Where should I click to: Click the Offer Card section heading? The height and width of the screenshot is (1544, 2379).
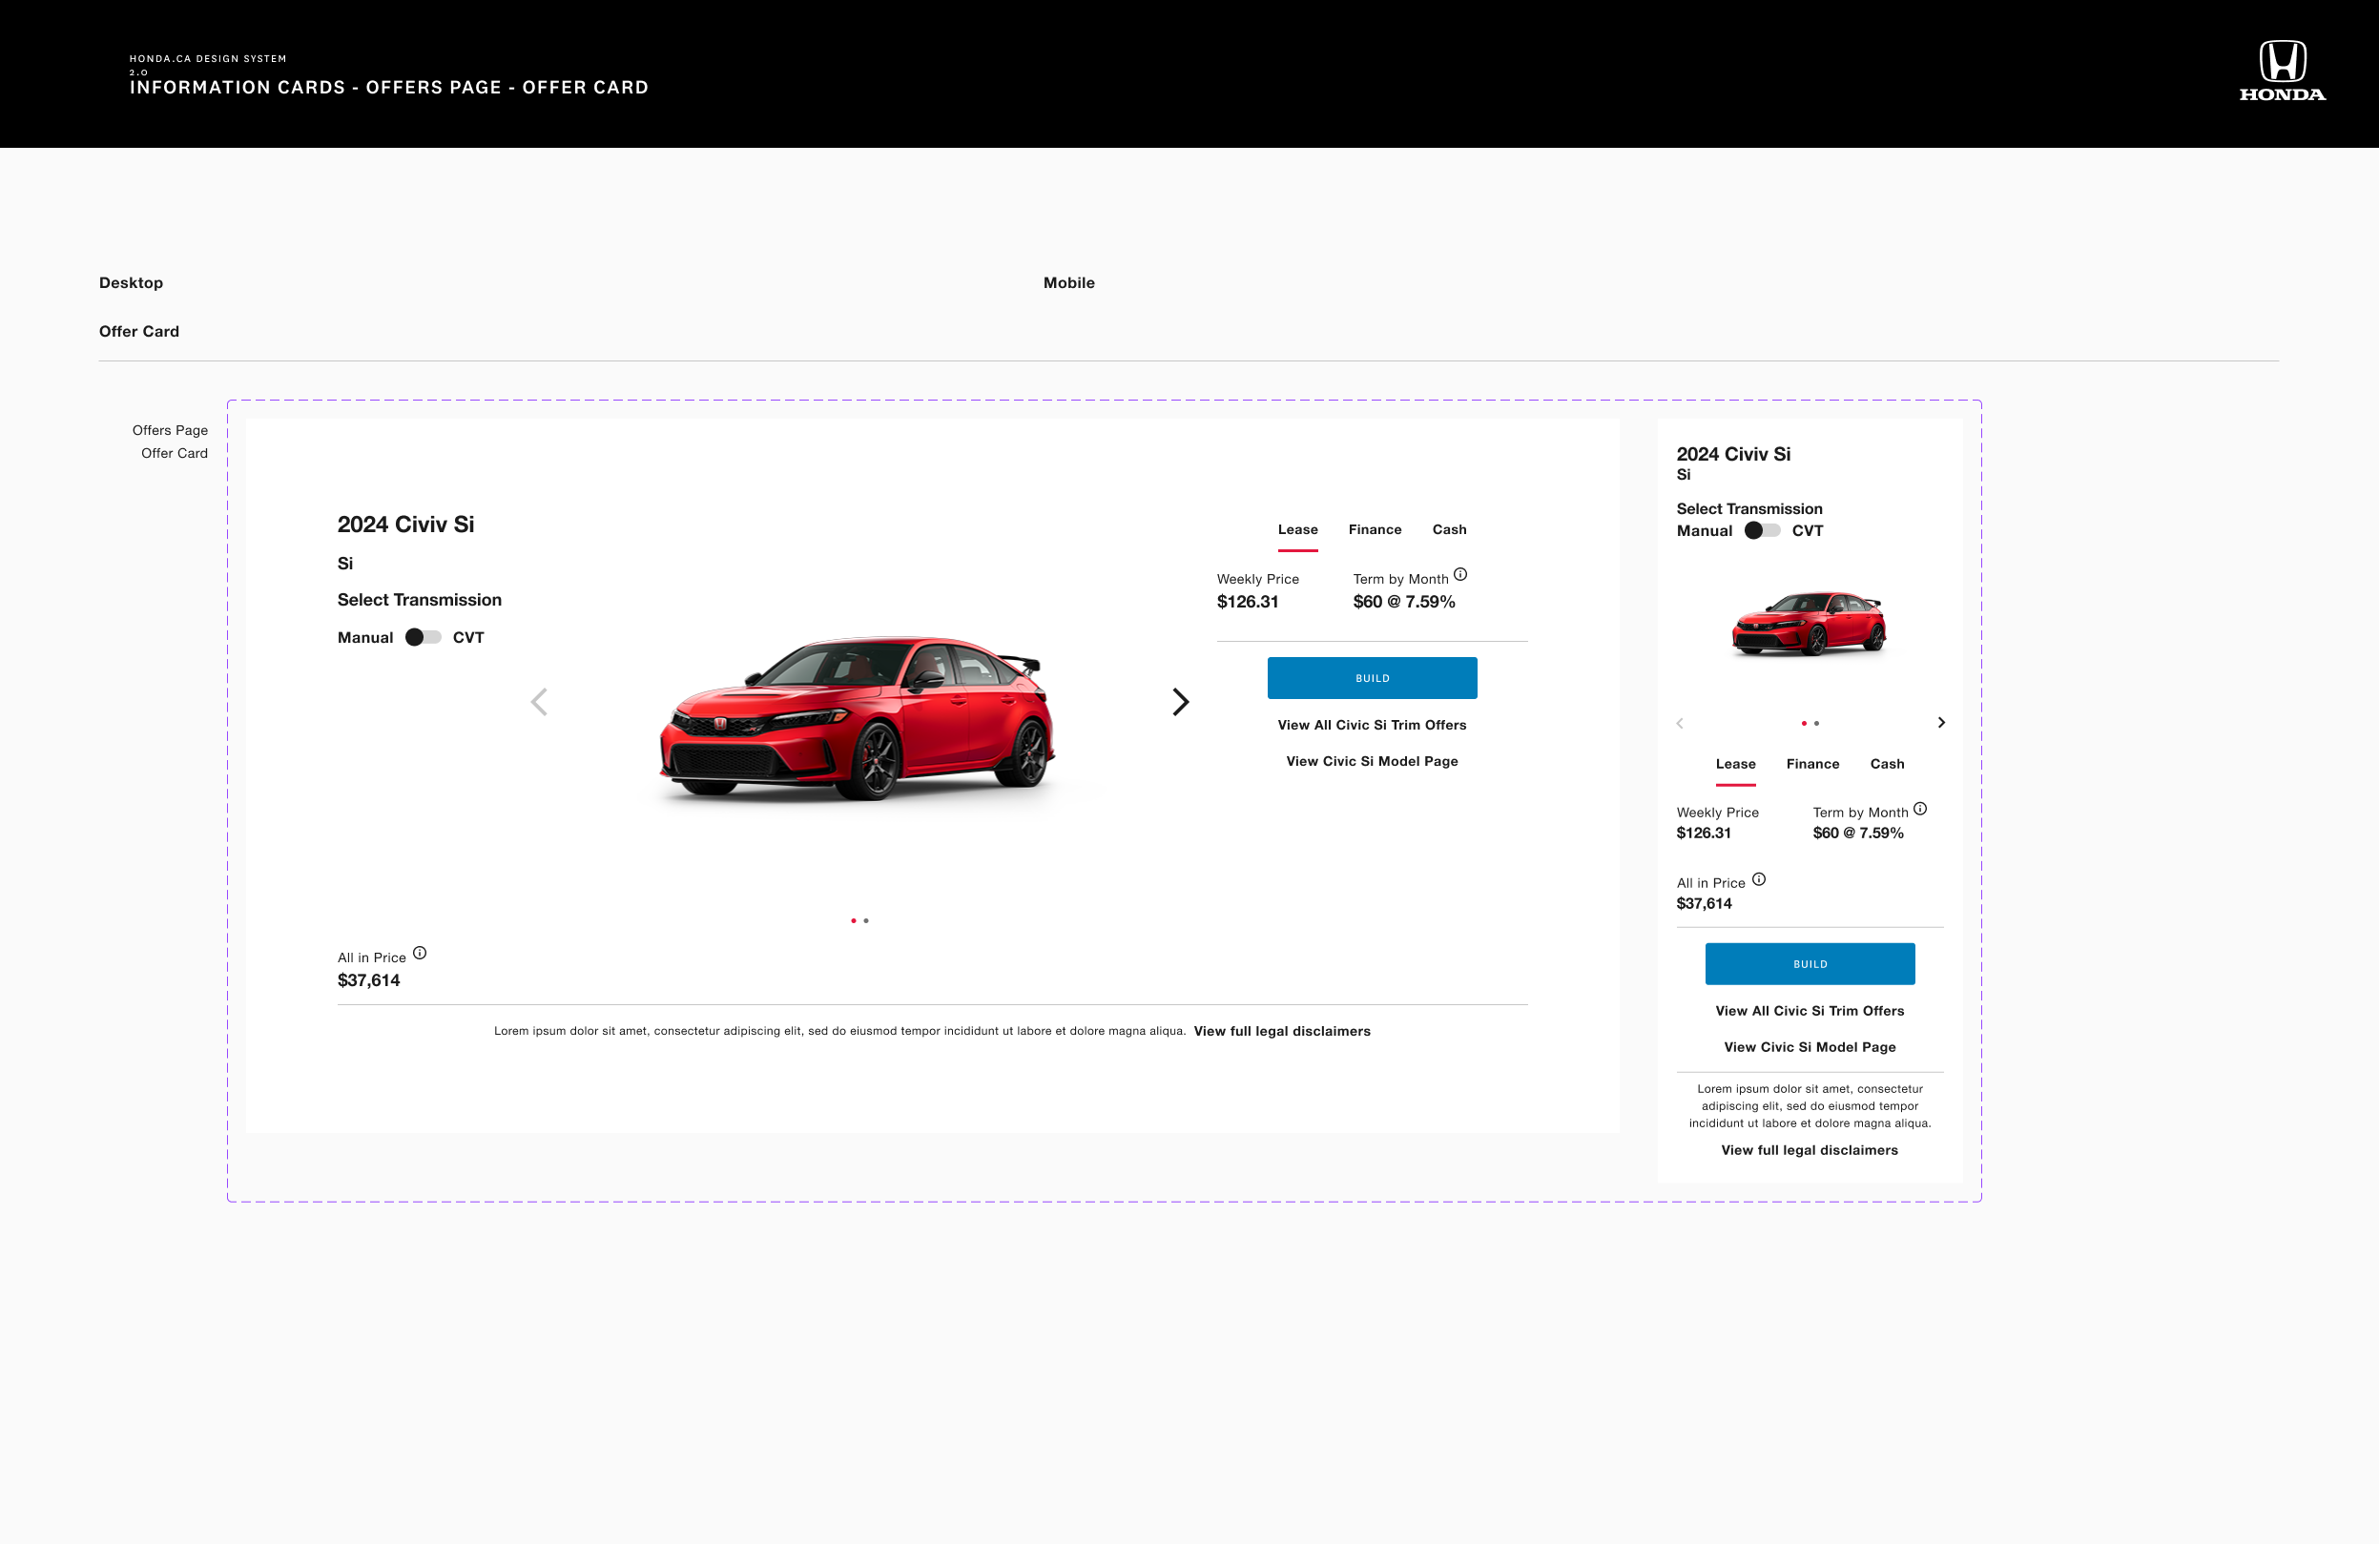click(139, 331)
